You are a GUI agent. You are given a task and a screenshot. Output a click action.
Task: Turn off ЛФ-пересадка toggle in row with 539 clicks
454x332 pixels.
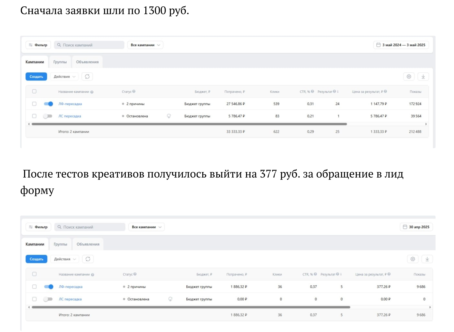coord(48,104)
